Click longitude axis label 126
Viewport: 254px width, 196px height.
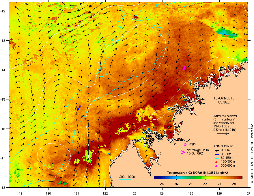point(219,193)
